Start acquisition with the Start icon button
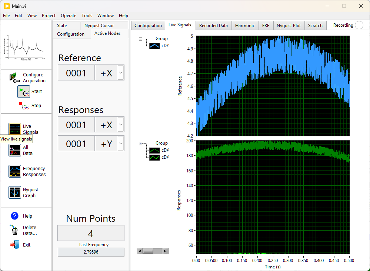Viewport: 370px width, 271px height. pos(24,92)
